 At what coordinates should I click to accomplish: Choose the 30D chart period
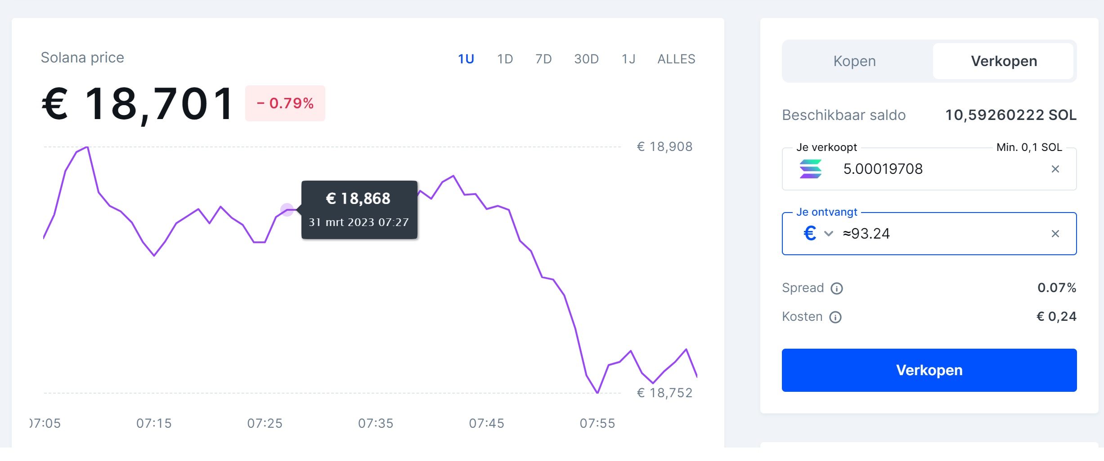click(586, 59)
